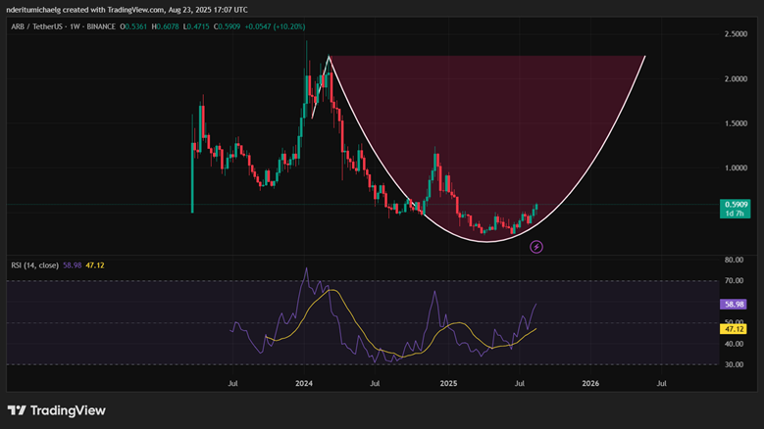Click the 70.00 RSI scale level
Image resolution: width=764 pixels, height=429 pixels.
click(x=733, y=281)
